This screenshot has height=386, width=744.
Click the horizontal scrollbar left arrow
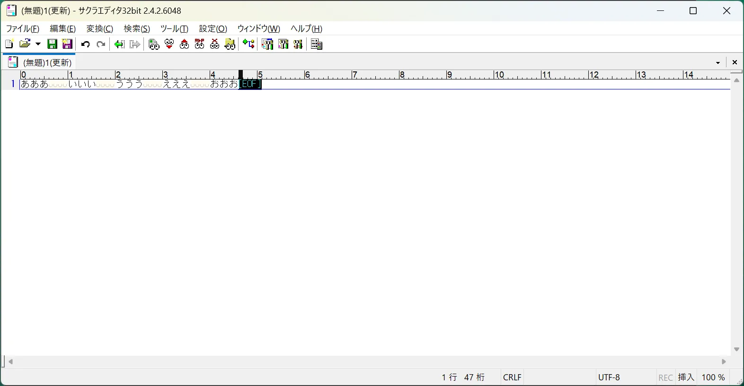10,362
